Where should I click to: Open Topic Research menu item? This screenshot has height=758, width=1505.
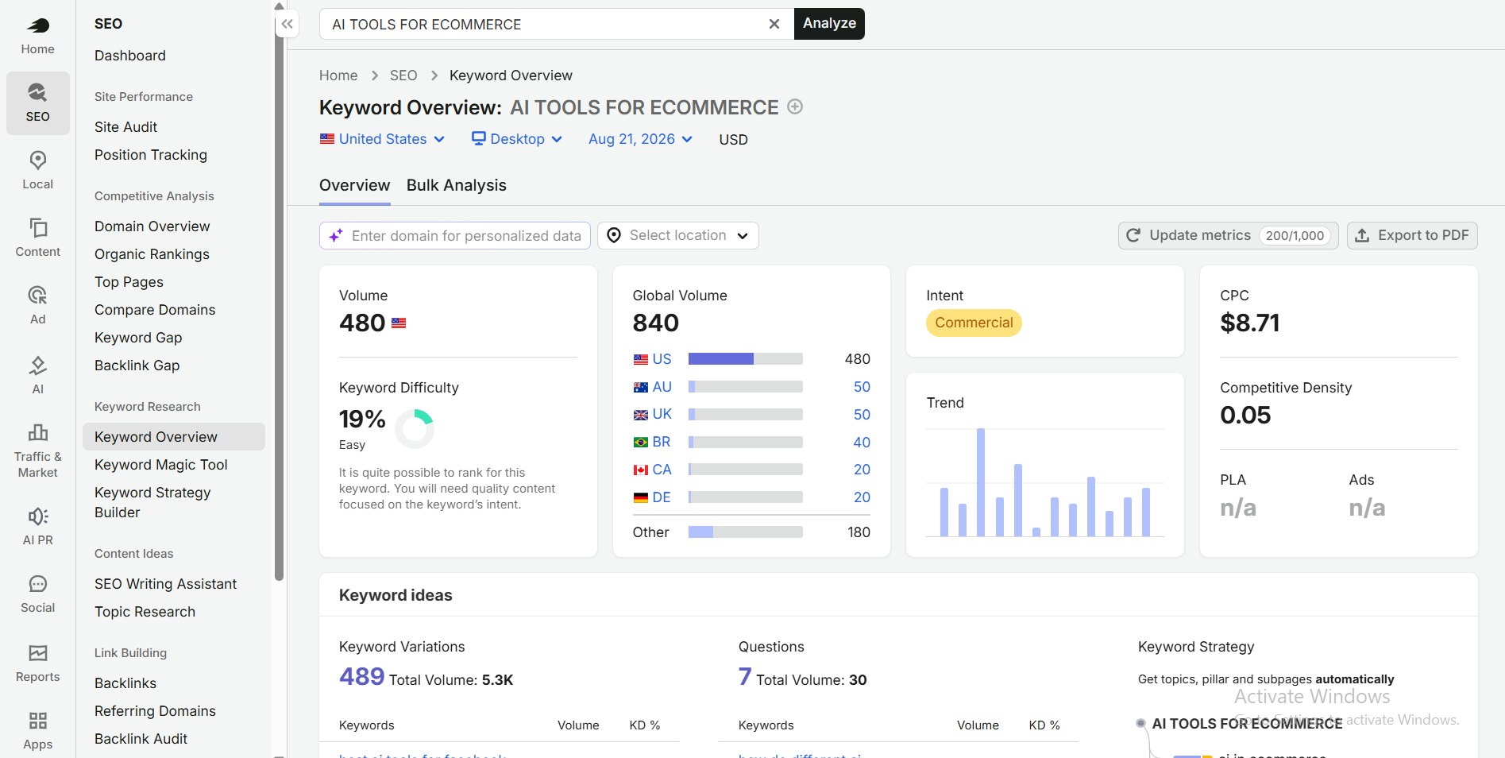point(145,612)
